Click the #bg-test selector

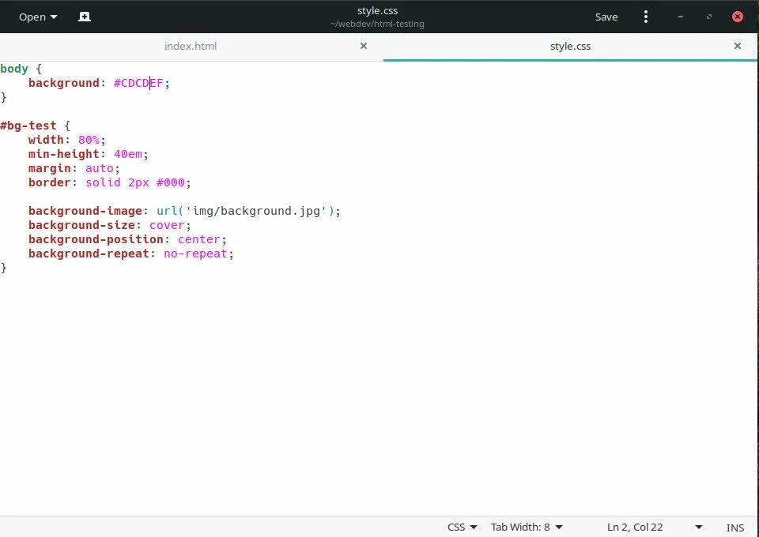[28, 126]
